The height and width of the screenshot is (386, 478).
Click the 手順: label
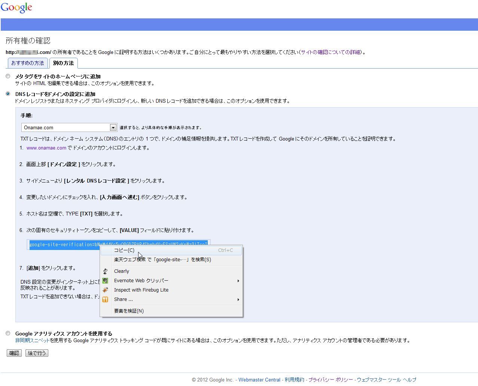click(27, 116)
